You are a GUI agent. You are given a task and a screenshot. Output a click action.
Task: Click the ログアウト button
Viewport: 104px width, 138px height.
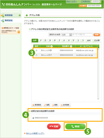(96, 2)
